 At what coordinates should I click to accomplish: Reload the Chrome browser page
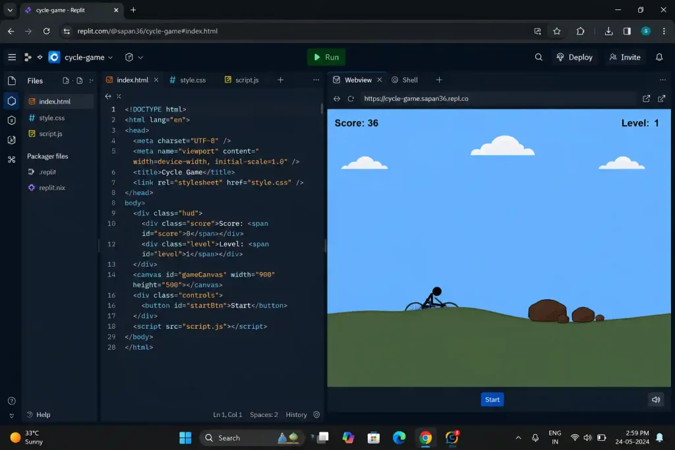tap(47, 31)
